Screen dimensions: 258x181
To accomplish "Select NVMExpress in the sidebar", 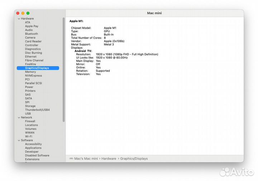I will [x=33, y=76].
